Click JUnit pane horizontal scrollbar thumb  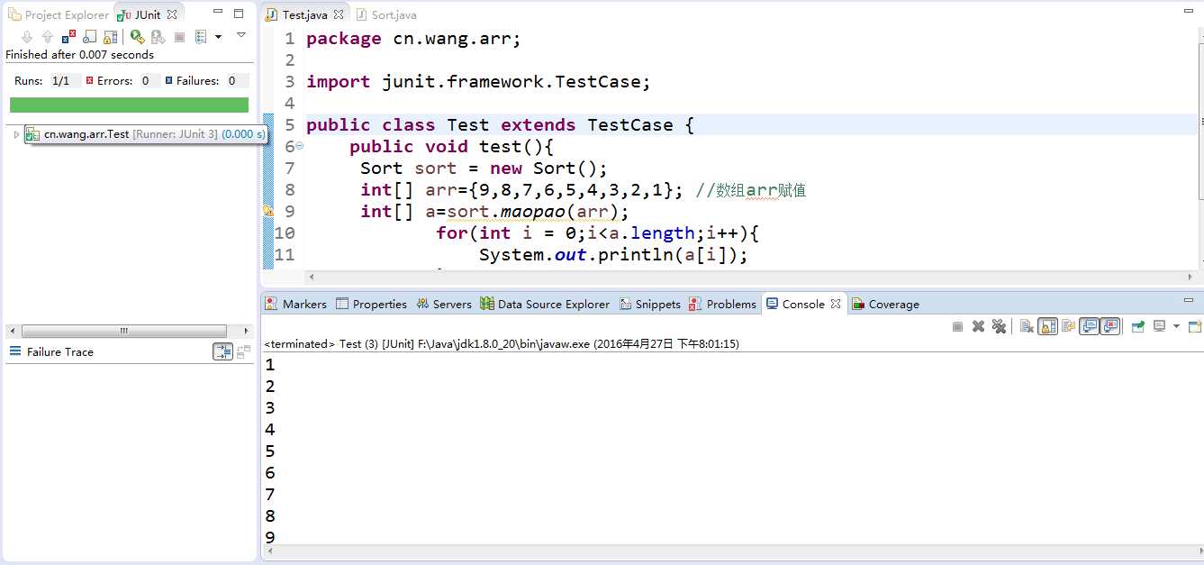click(124, 331)
